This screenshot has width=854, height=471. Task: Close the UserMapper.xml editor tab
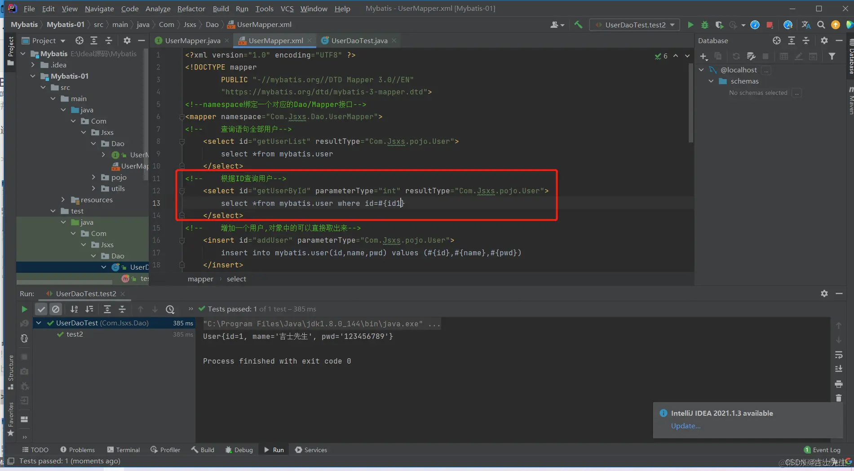pyautogui.click(x=310, y=40)
